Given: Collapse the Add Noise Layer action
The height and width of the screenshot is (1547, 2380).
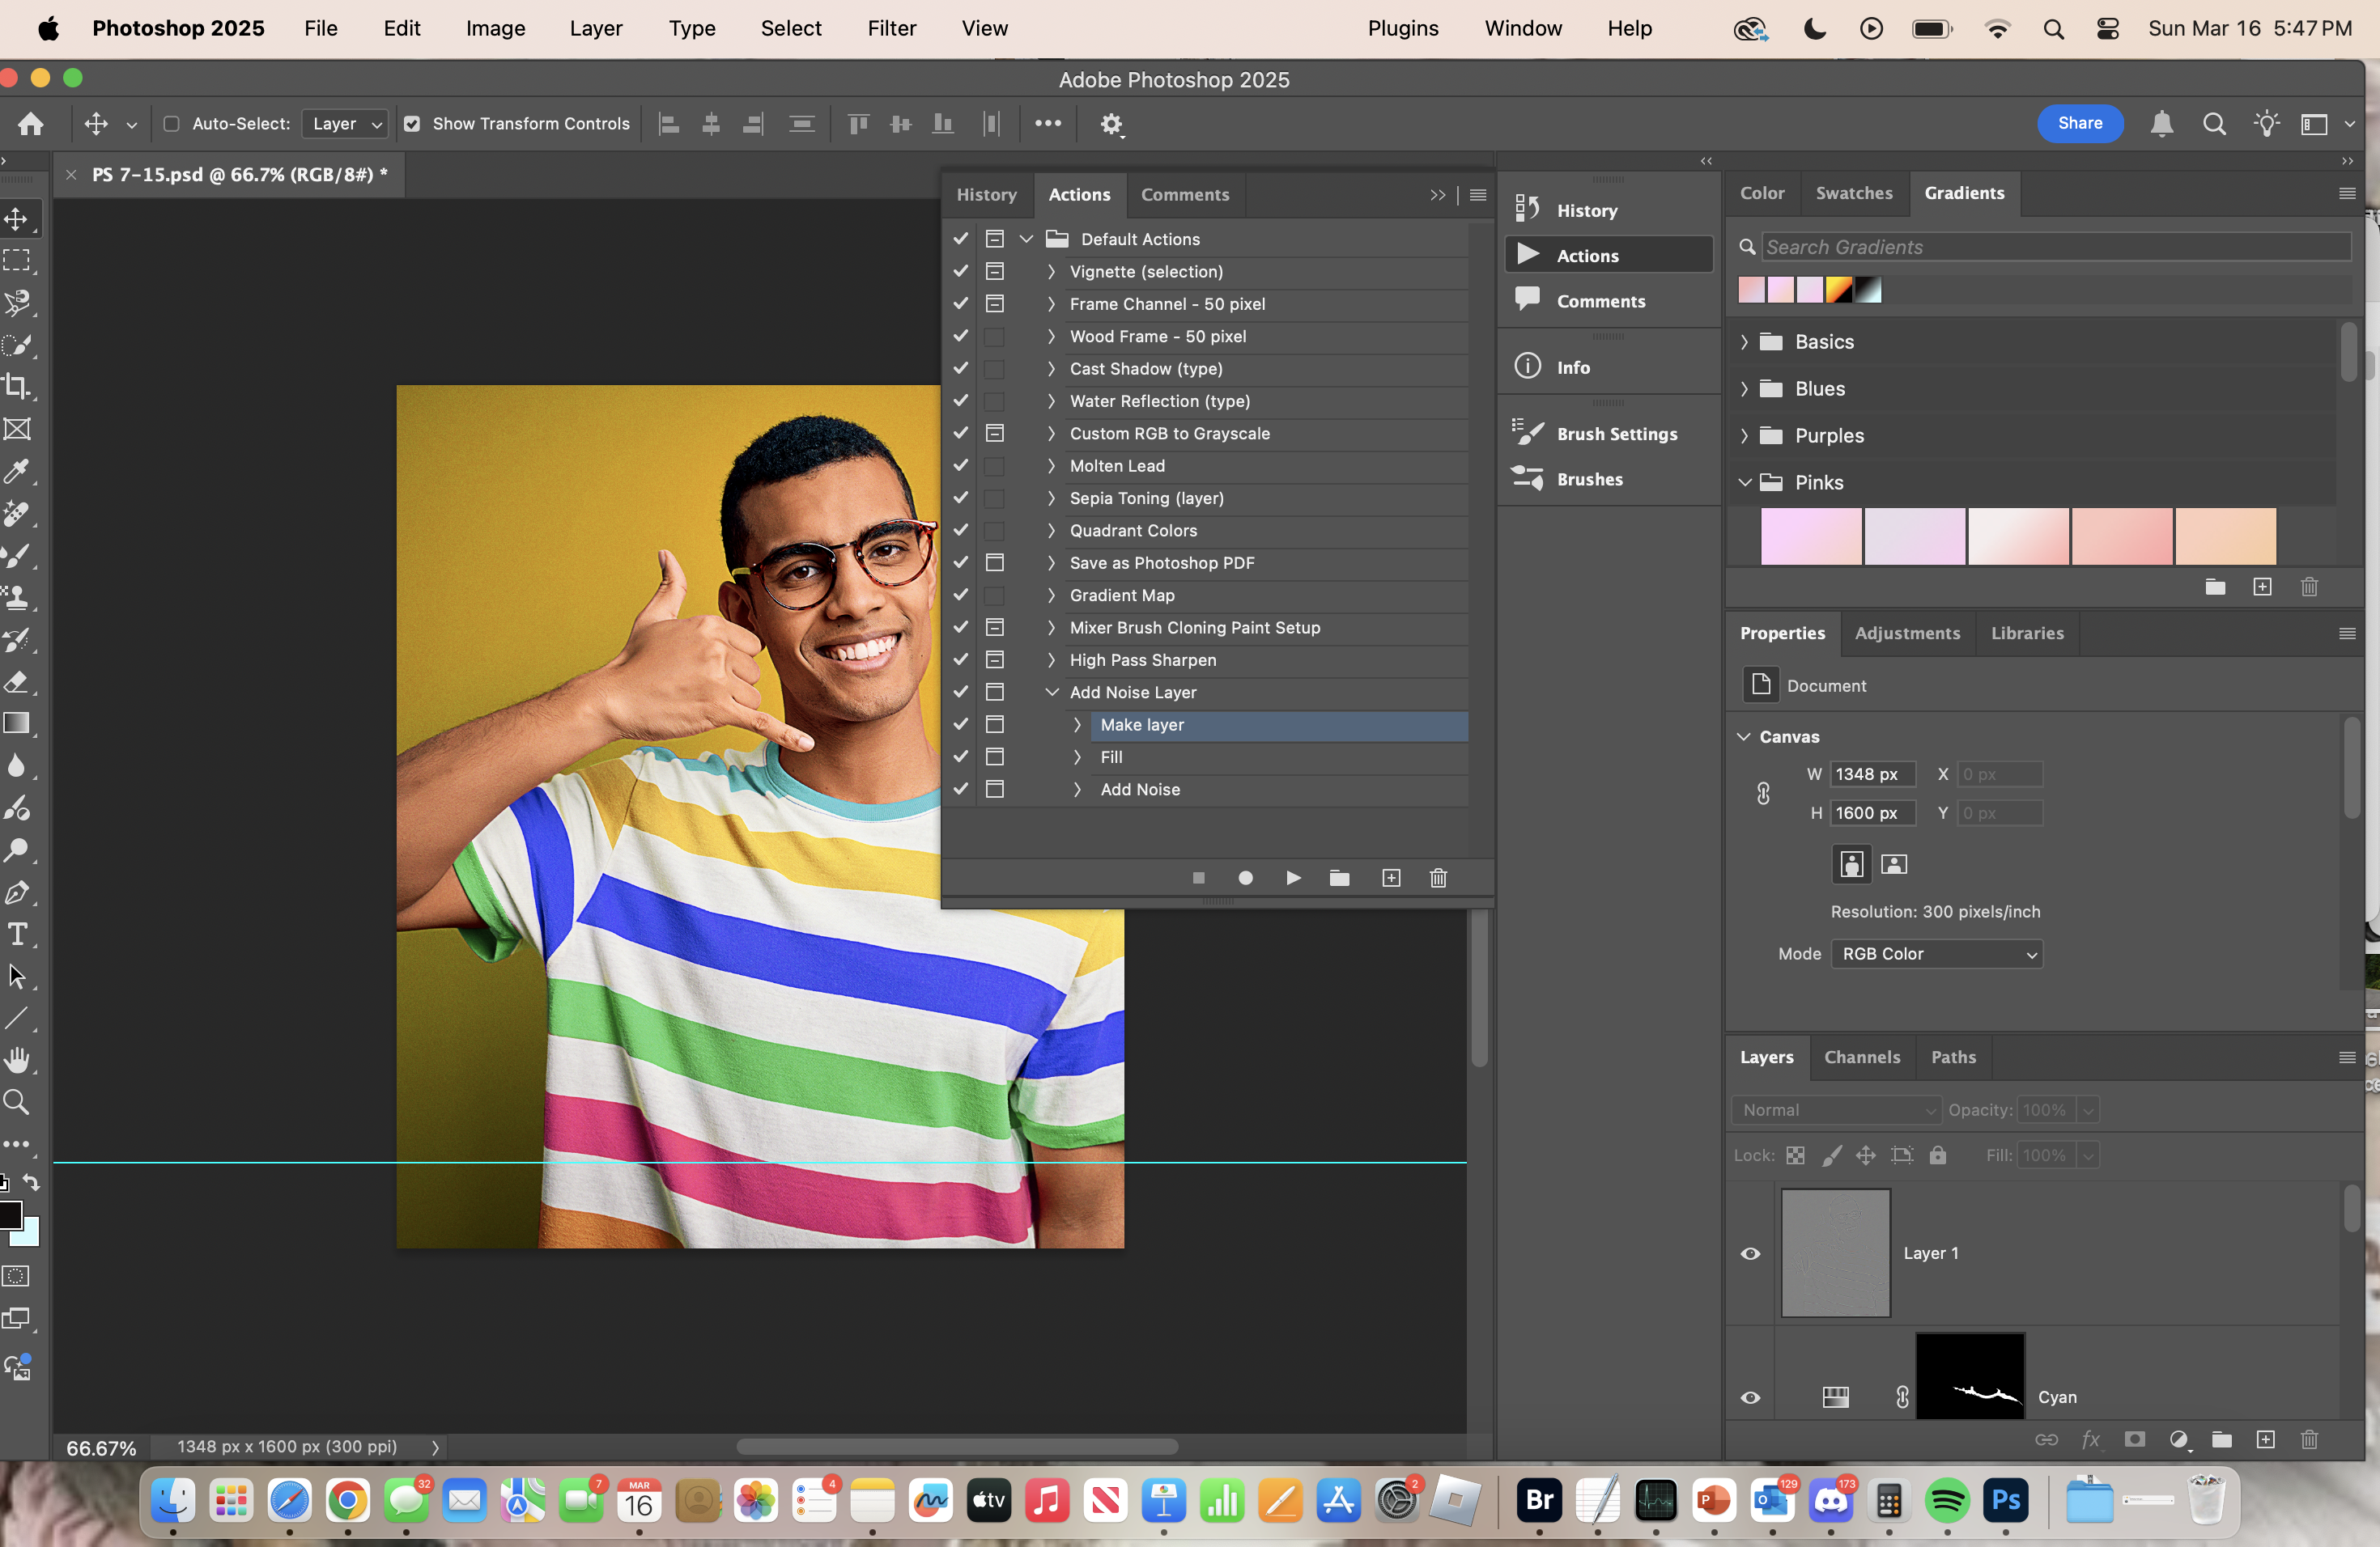Looking at the screenshot, I should (1052, 692).
